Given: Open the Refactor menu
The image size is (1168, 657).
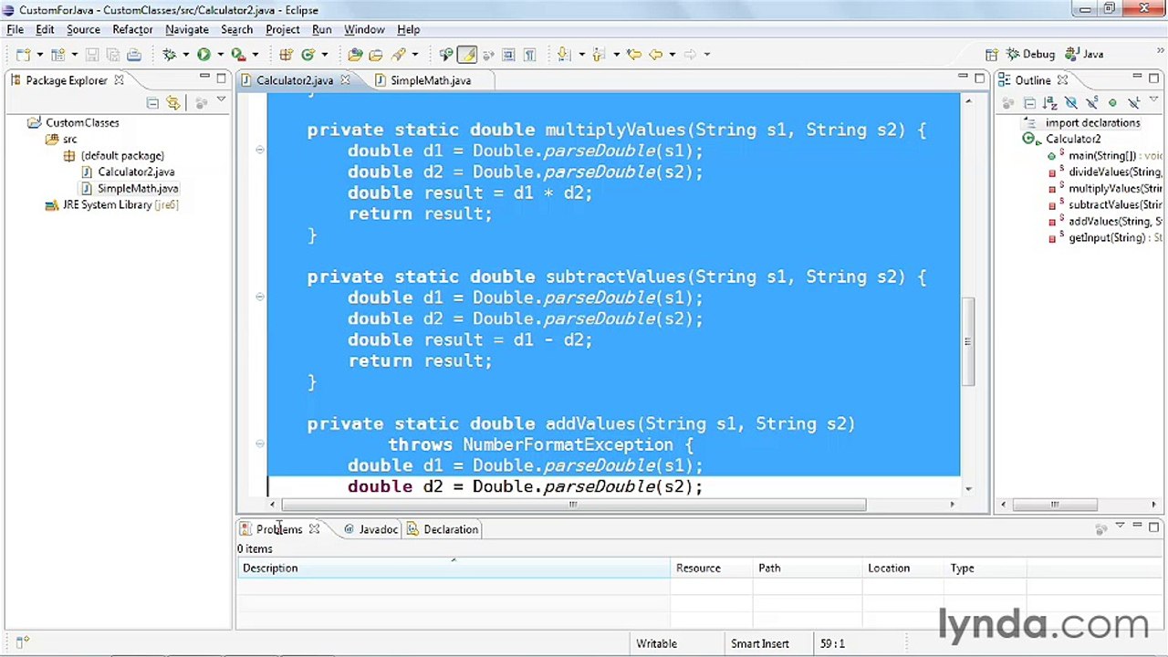Looking at the screenshot, I should tap(132, 29).
